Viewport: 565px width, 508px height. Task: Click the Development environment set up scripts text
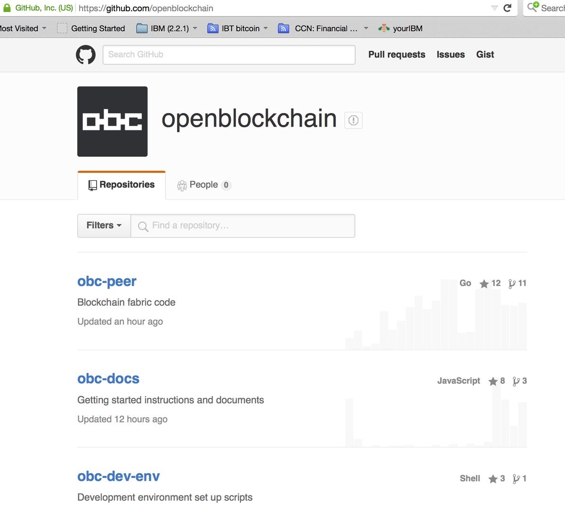click(x=165, y=497)
